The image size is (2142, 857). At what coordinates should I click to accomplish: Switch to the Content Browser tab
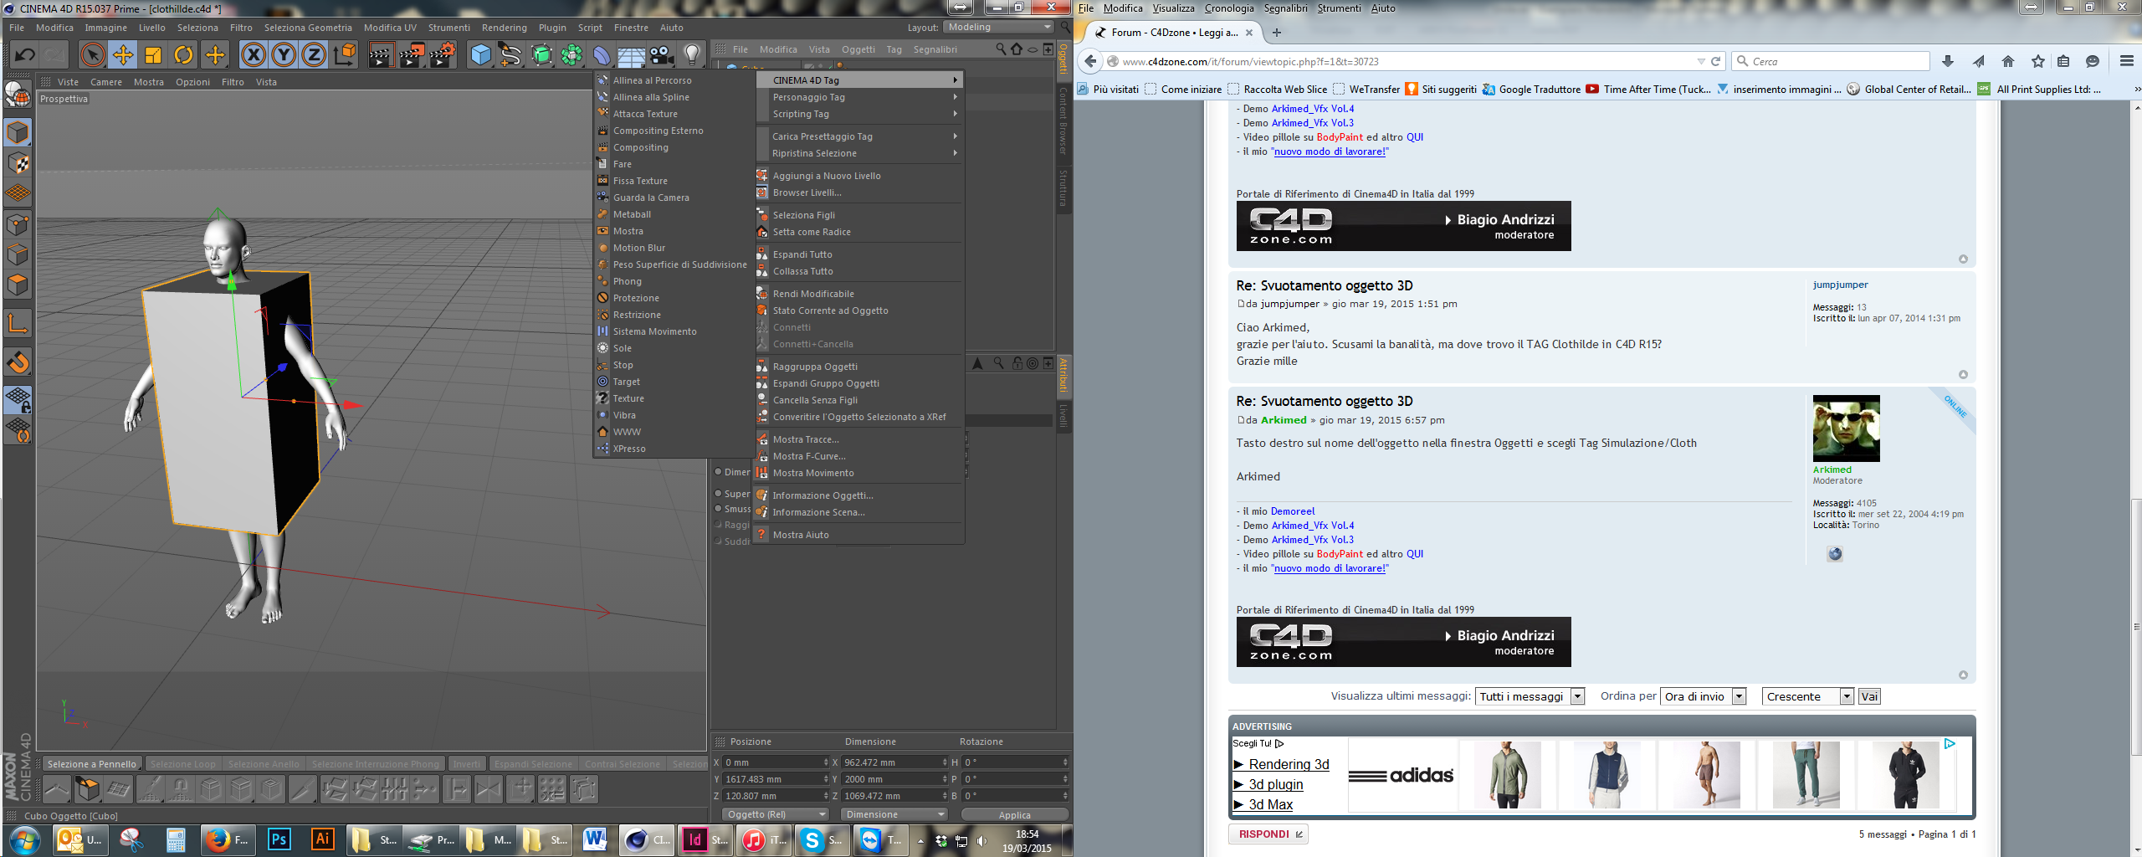(x=1063, y=121)
